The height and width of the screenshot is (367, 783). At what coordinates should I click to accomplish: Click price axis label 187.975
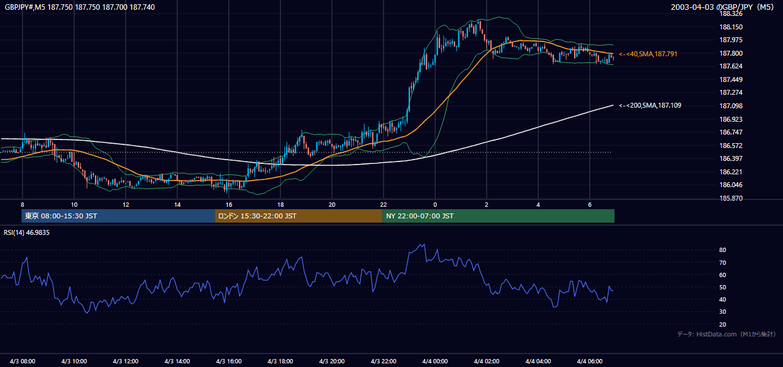pyautogui.click(x=731, y=40)
